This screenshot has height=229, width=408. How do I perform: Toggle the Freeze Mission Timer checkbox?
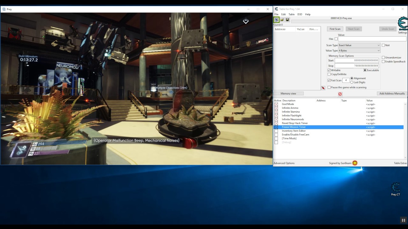[x=276, y=127]
